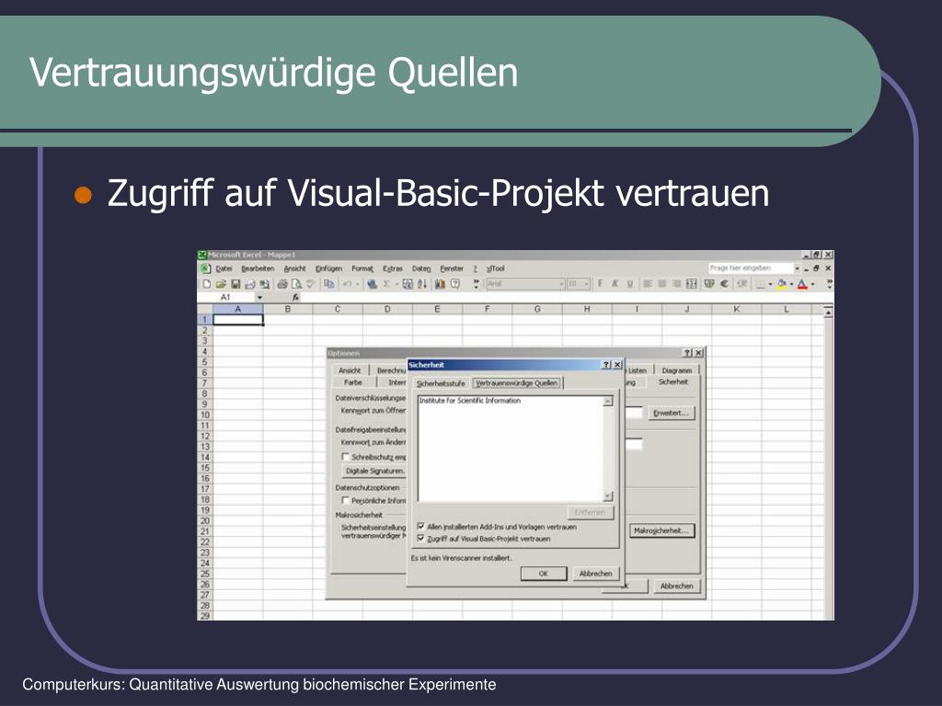
Task: Click the trusted sources list scroll-down arrow
Action: coord(608,496)
